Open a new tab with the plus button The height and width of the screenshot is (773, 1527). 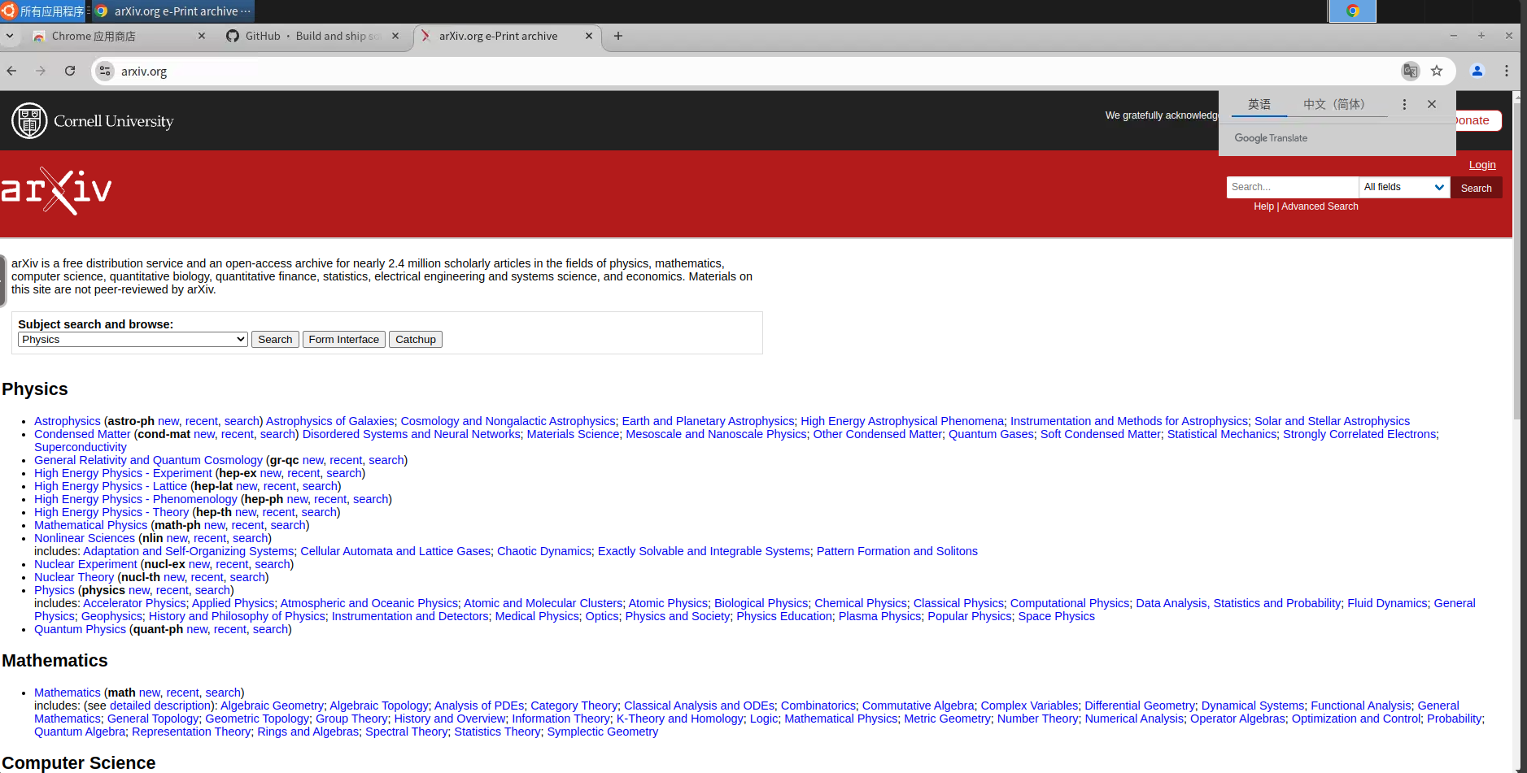coord(618,36)
